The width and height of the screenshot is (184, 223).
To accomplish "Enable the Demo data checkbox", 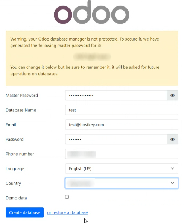I will (x=67, y=197).
